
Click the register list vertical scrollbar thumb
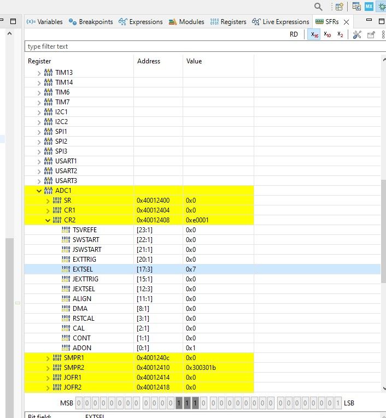(383, 231)
